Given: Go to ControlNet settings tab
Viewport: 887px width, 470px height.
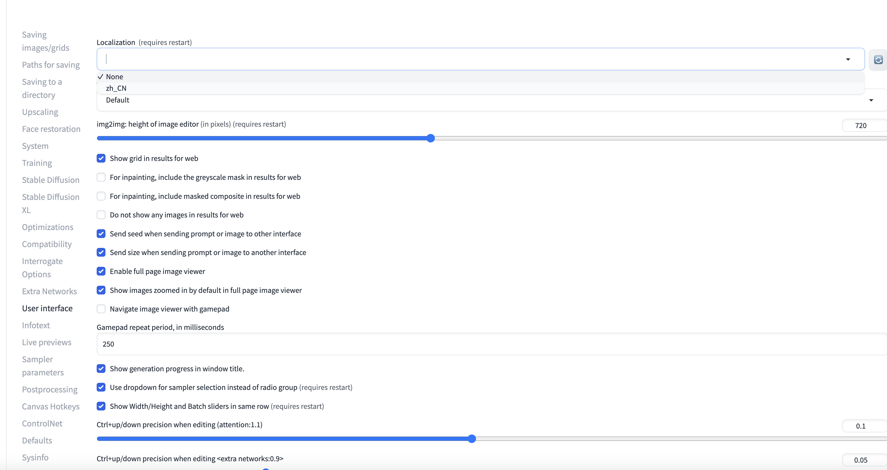Looking at the screenshot, I should tap(42, 423).
